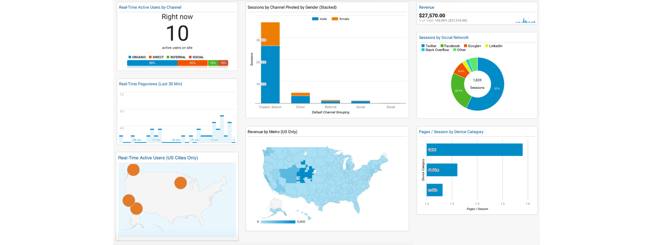Viewport: 653px width, 245px height.
Task: Click the Sessions by Channel Pivoted by Gender title
Action: tap(292, 7)
